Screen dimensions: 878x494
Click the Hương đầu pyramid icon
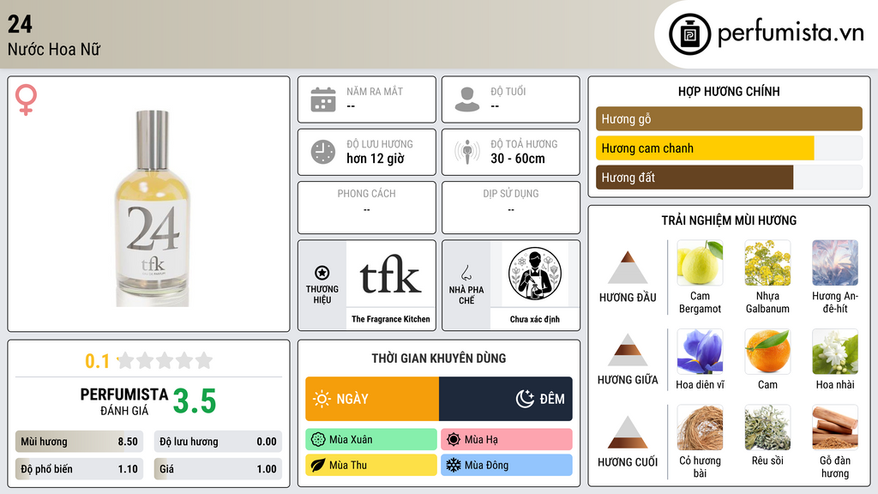coord(628,268)
